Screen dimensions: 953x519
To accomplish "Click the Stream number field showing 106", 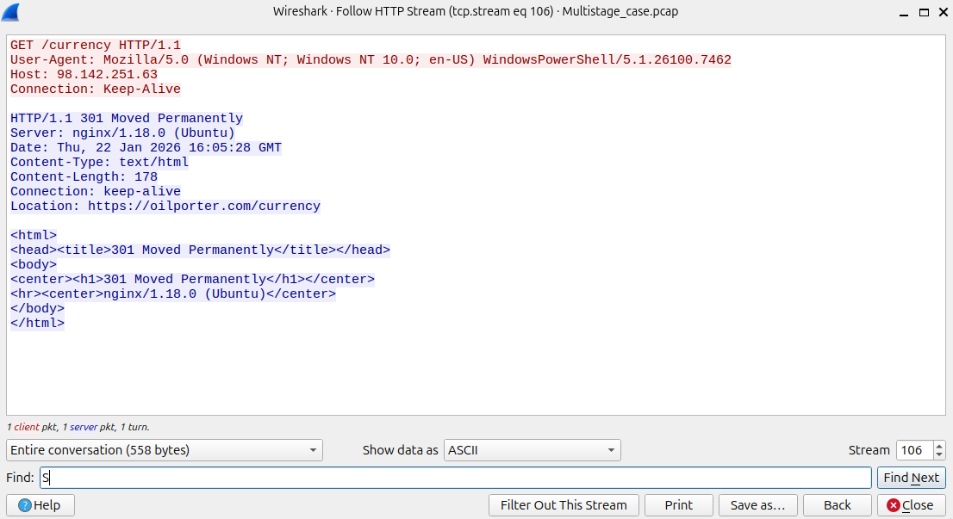I will point(915,450).
